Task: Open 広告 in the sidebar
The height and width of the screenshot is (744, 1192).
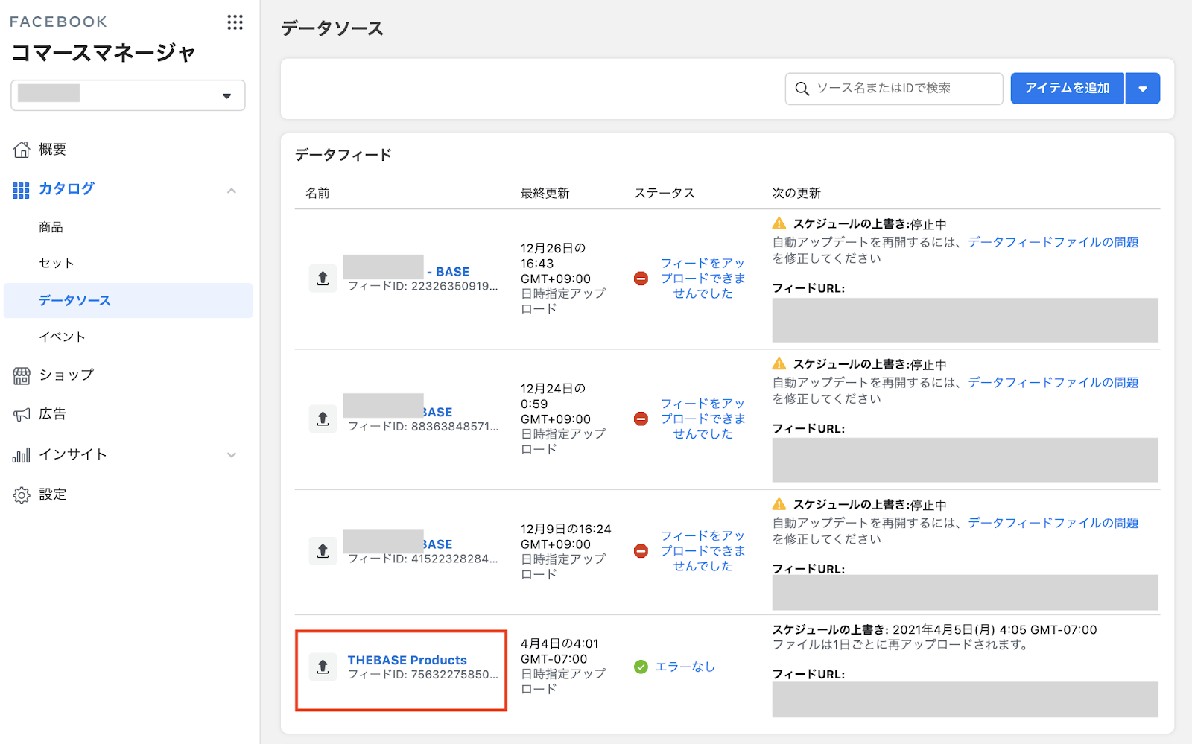Action: coord(53,414)
